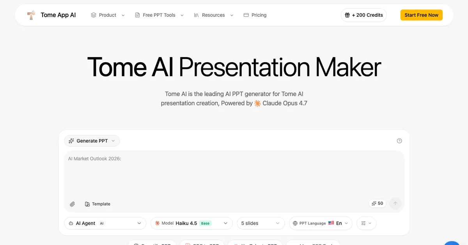Open the 5 slides count dropdown
Viewport: 468px width, 245px height.
tap(261, 223)
